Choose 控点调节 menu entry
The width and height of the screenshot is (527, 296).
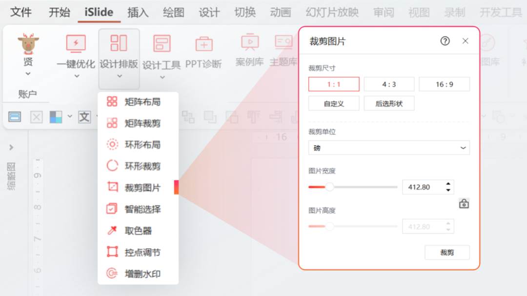point(138,252)
